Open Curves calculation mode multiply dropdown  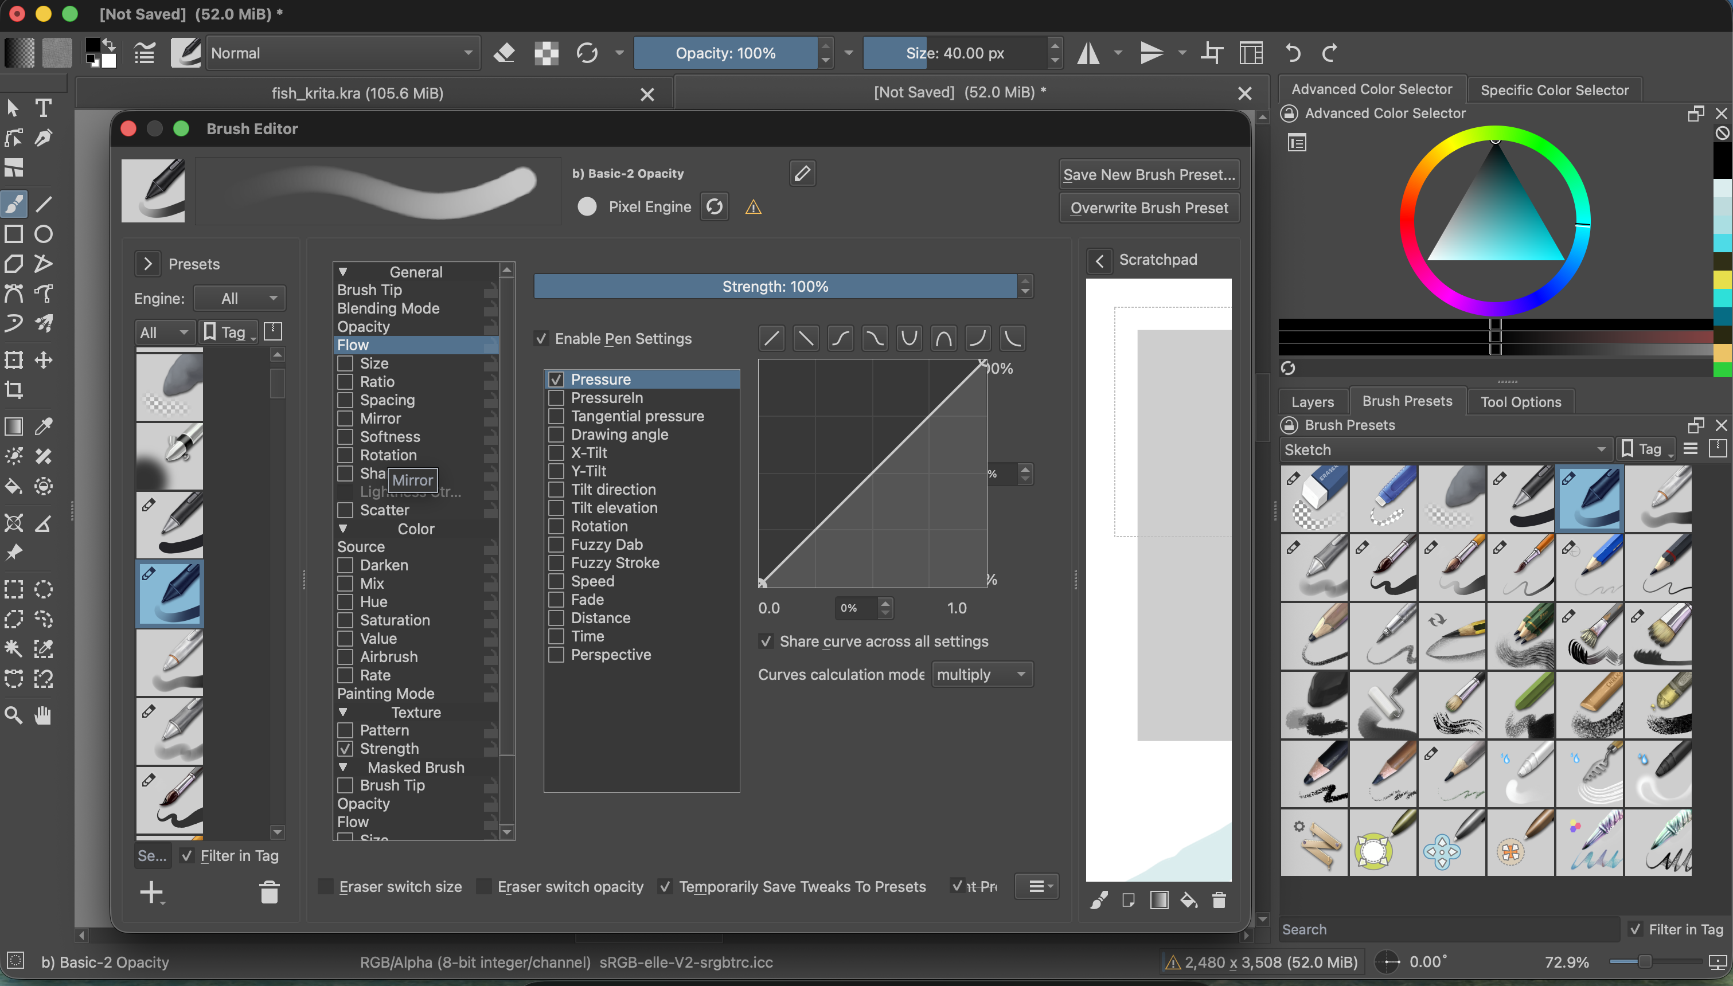point(982,675)
